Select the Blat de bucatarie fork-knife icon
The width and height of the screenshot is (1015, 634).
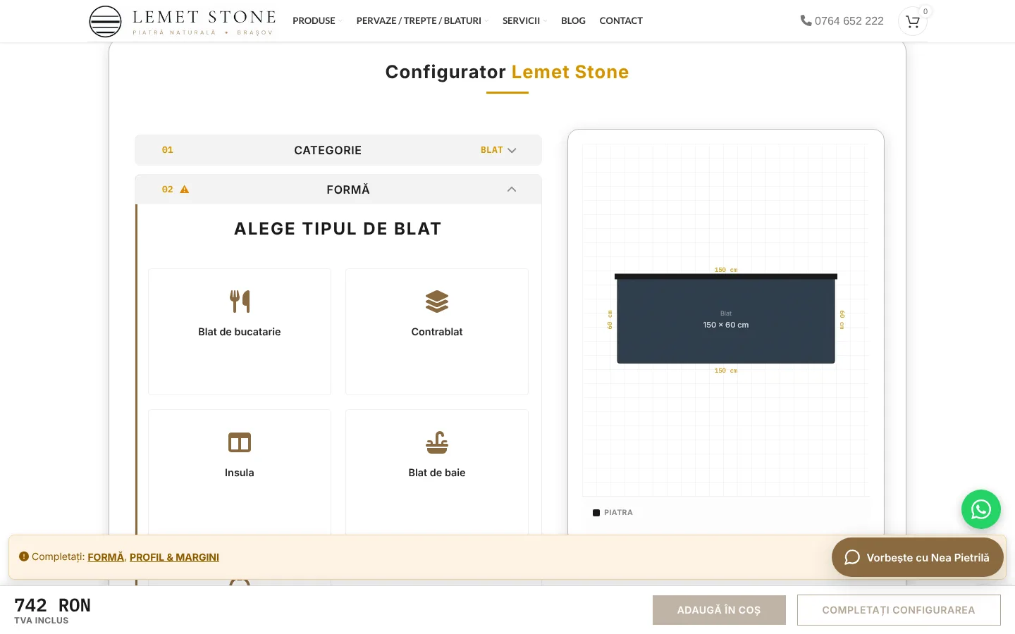(240, 302)
